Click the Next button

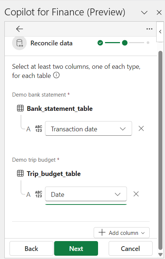(76, 248)
